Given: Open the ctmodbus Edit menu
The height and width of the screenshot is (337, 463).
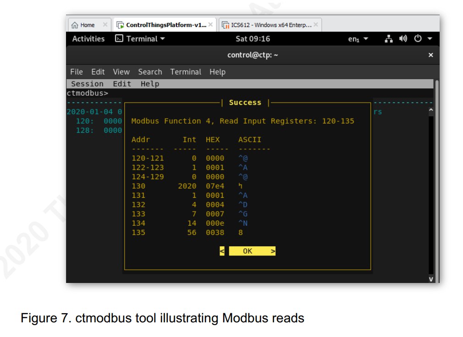Looking at the screenshot, I should point(121,84).
